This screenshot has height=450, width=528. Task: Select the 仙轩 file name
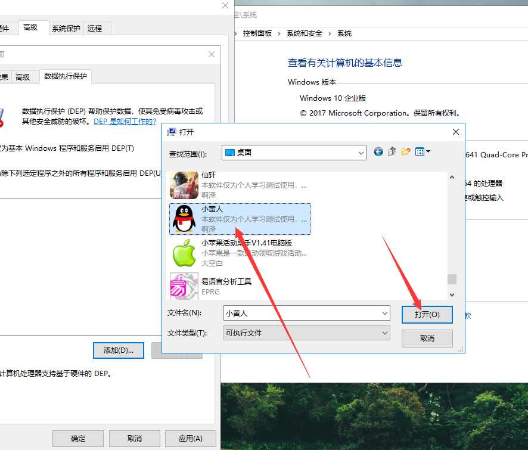pyautogui.click(x=209, y=175)
